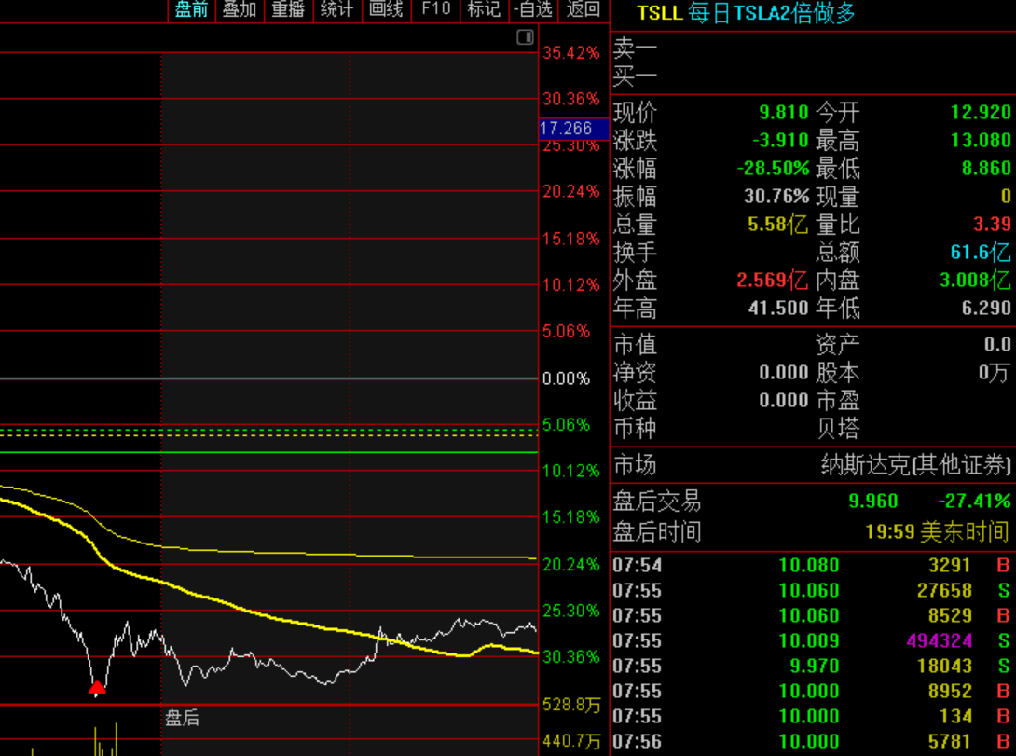Click the daily low 8.860
The width and height of the screenshot is (1016, 756).
point(986,169)
